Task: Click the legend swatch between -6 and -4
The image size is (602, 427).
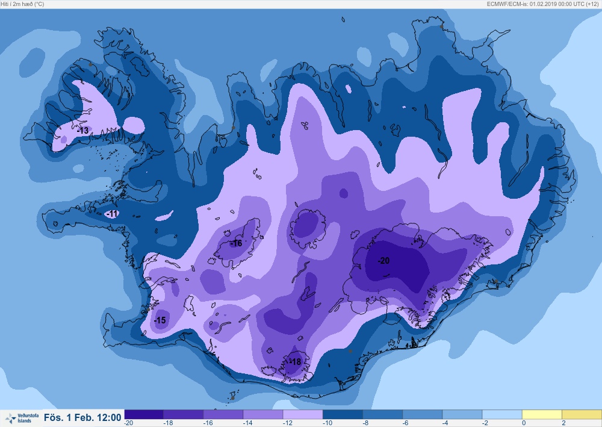Action: (423, 414)
